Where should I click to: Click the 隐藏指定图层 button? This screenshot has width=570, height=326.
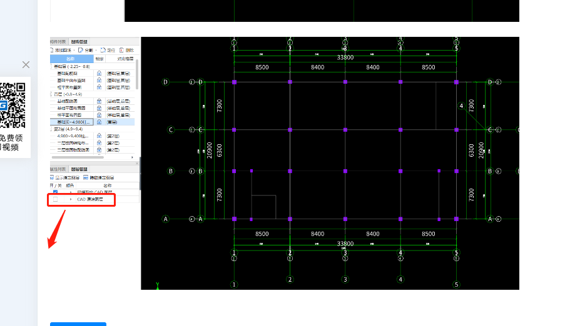click(x=98, y=178)
